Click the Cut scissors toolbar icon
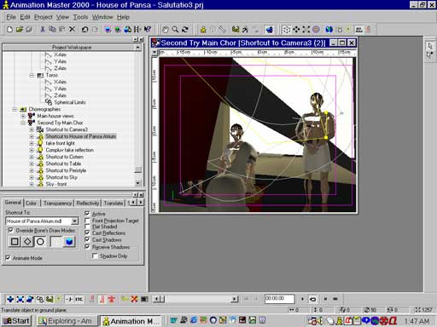This screenshot has height=327, width=437. pos(43,29)
